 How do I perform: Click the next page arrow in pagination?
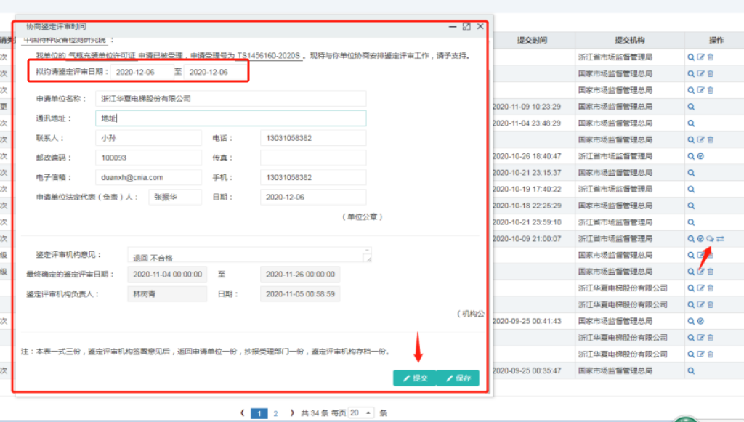pyautogui.click(x=292, y=413)
